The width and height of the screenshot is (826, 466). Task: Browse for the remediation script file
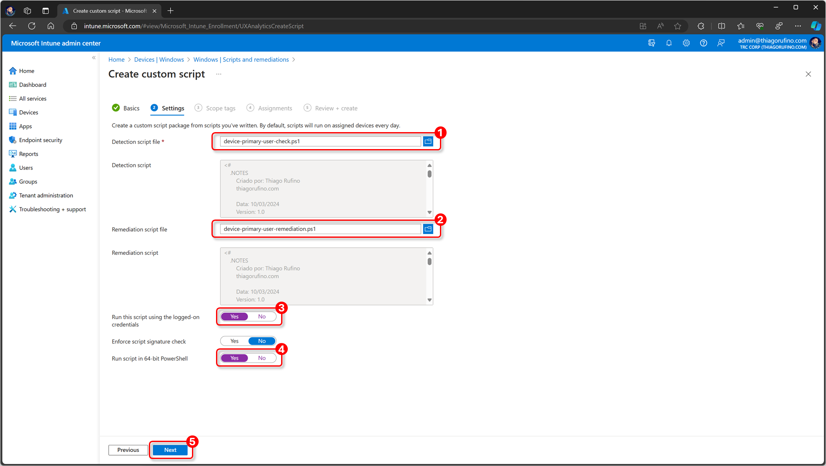(x=428, y=229)
